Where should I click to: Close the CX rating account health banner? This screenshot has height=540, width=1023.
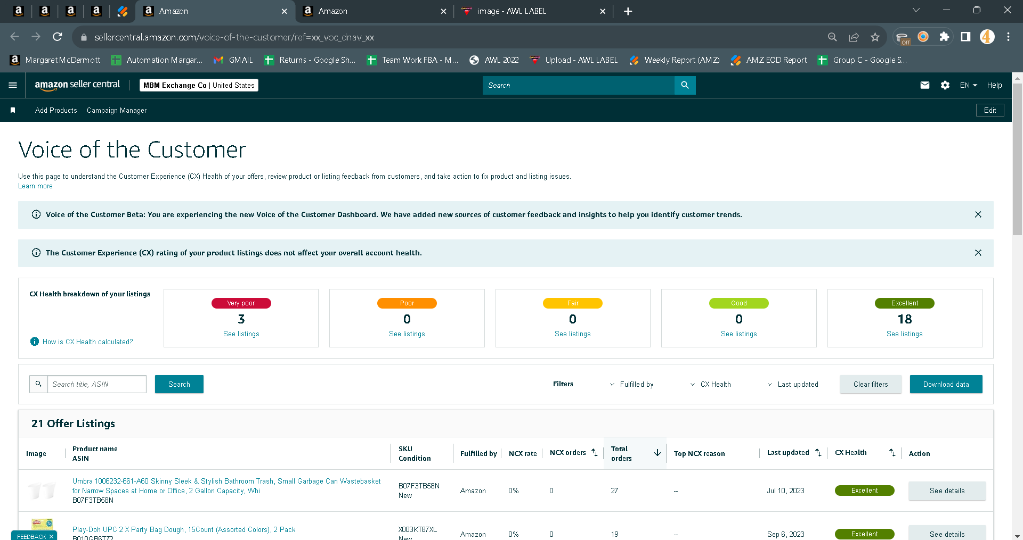point(978,253)
